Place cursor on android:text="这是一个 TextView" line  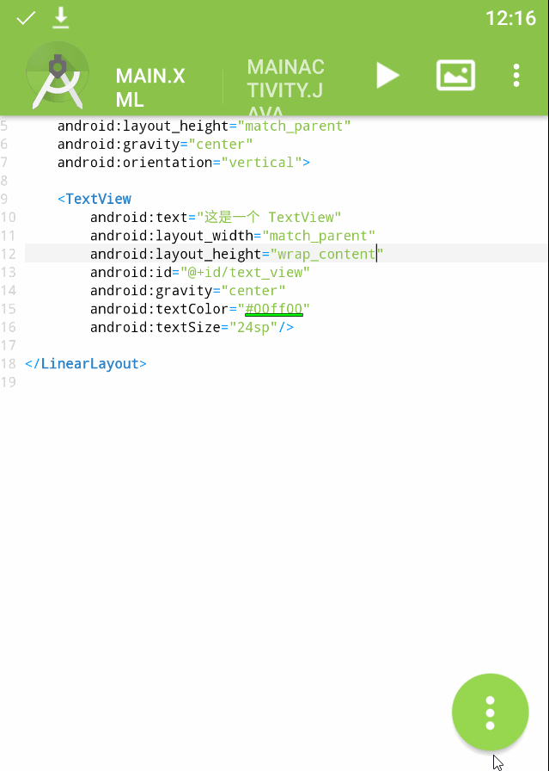[216, 217]
